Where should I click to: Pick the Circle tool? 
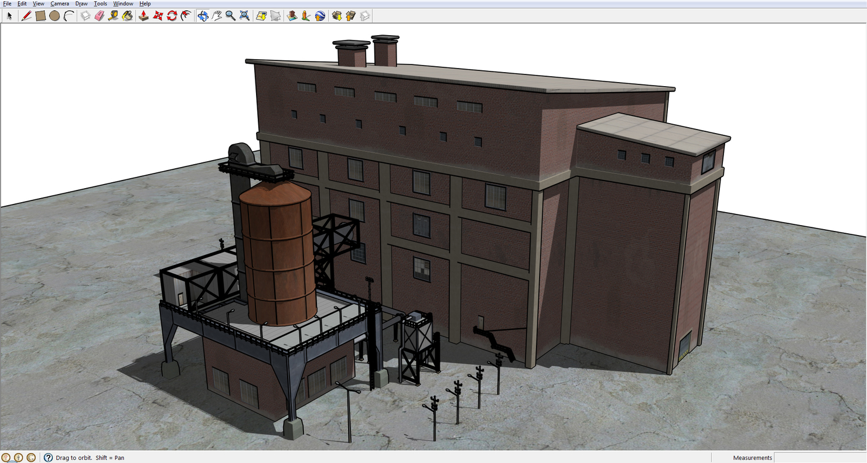54,16
